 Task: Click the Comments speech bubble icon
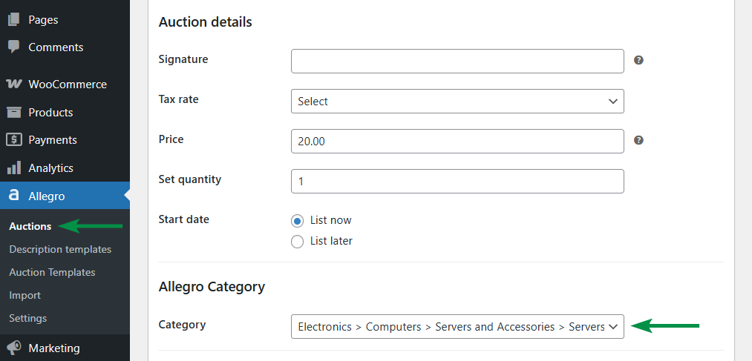[14, 47]
